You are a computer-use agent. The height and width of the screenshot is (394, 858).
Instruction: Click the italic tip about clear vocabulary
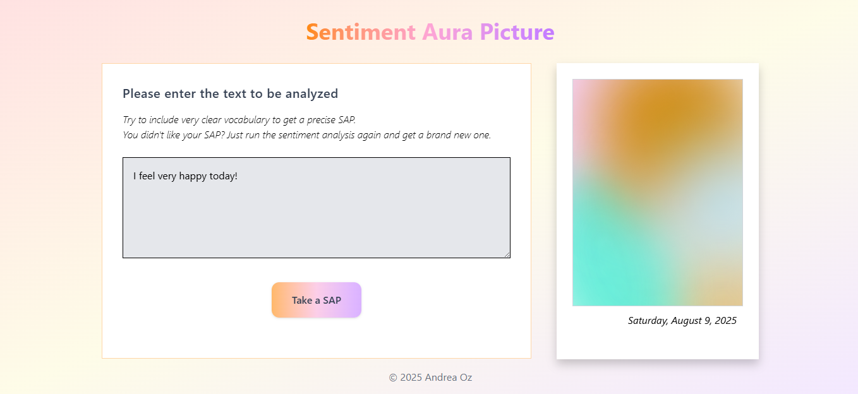tap(239, 119)
